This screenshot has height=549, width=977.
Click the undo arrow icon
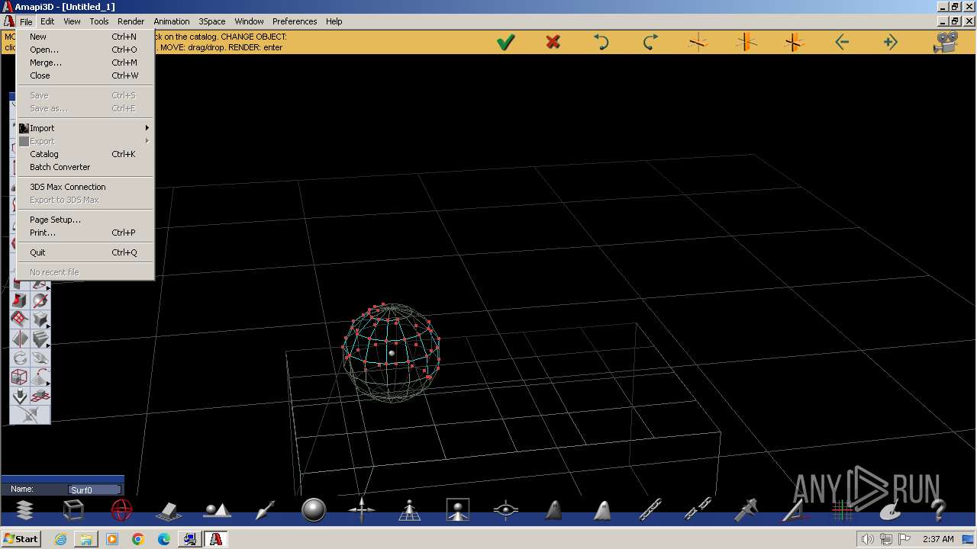[601, 42]
